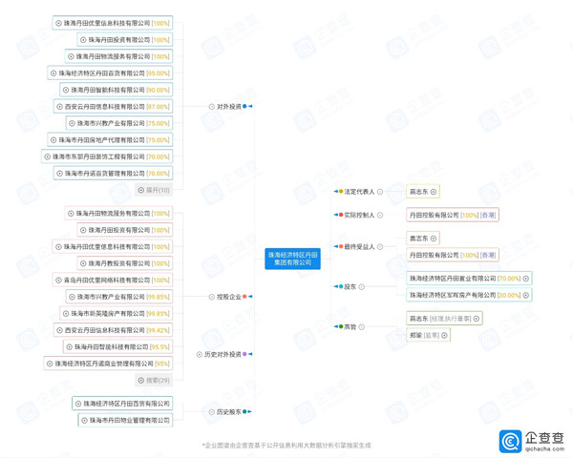Viewport: 573px width, 458px height.
Task: Collapse the 法定代表人 branch circle toggle
Action: click(380, 192)
